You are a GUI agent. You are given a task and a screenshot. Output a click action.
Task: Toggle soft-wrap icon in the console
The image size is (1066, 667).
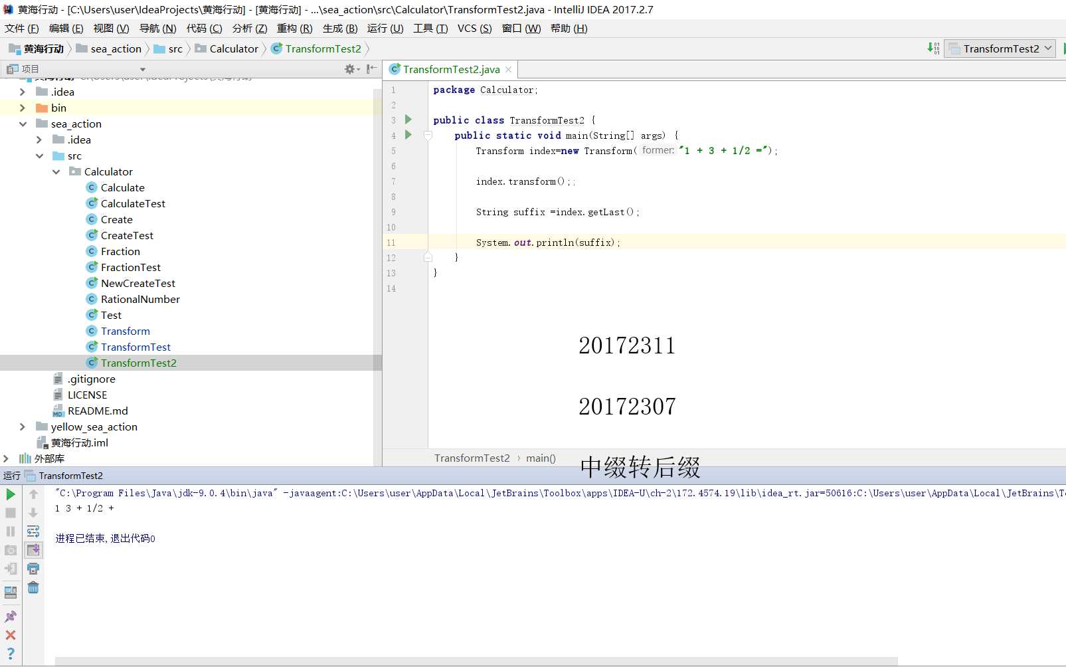[33, 531]
